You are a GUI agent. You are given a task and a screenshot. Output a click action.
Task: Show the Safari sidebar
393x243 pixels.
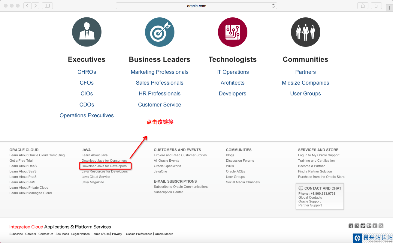coord(47,6)
